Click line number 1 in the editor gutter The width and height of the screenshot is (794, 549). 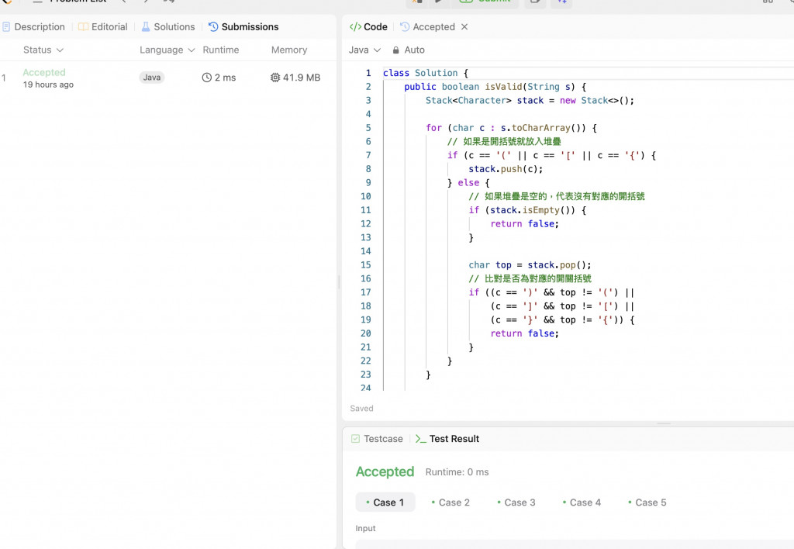368,73
